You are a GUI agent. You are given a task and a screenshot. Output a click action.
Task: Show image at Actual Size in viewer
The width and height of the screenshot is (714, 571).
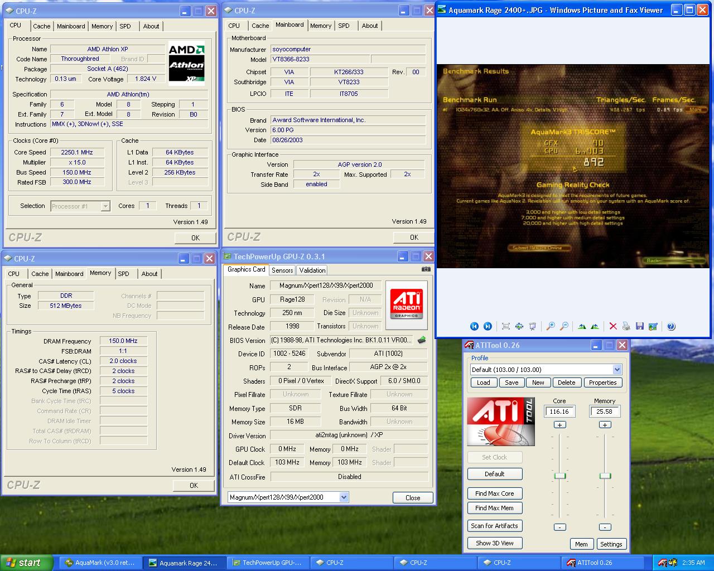519,326
